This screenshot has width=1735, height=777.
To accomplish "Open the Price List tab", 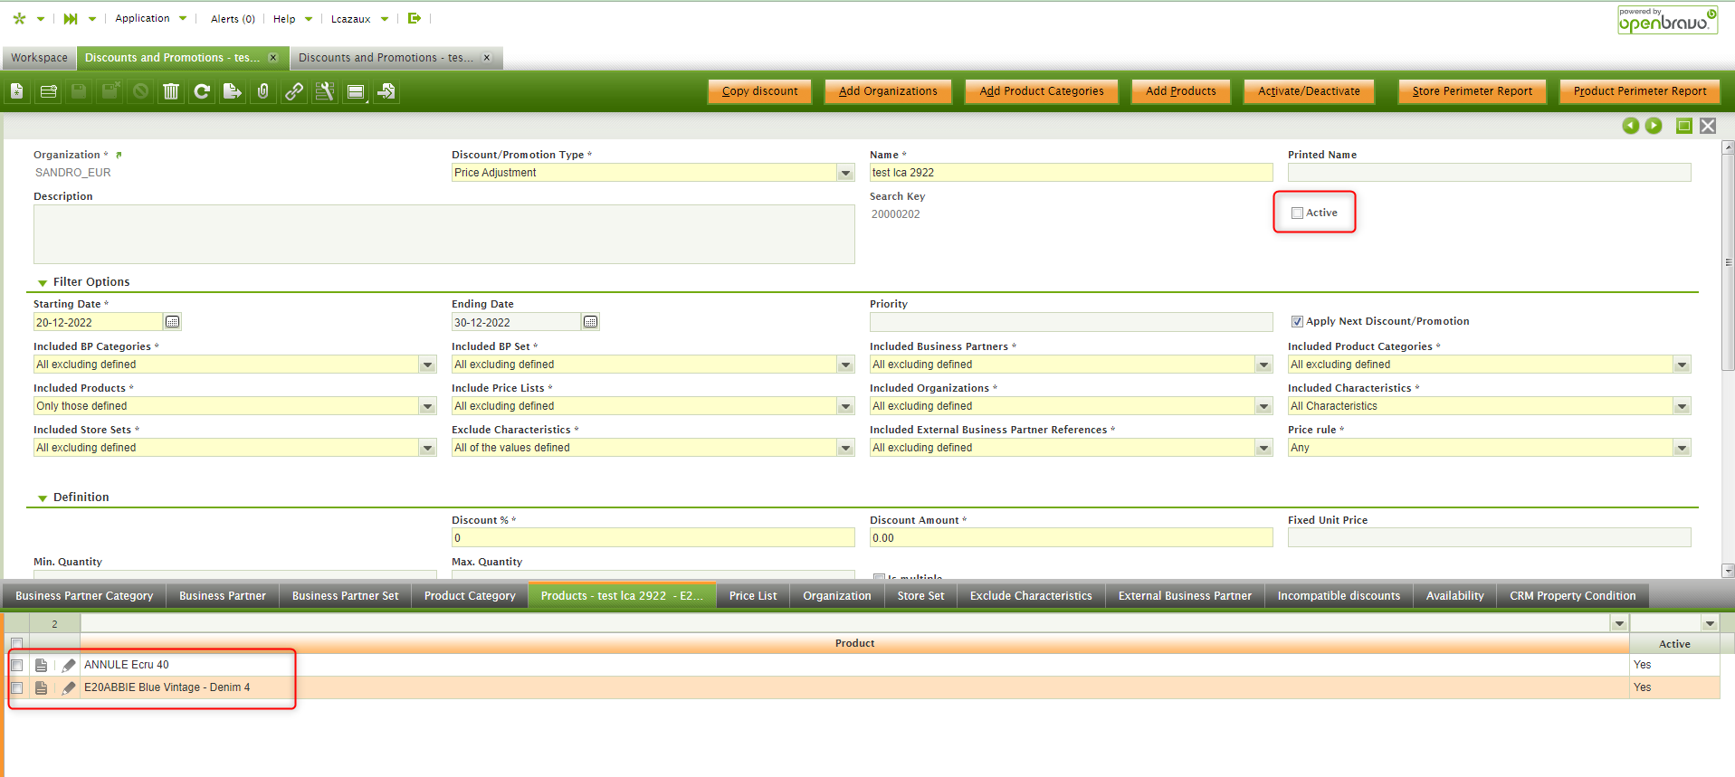I will coord(753,596).
